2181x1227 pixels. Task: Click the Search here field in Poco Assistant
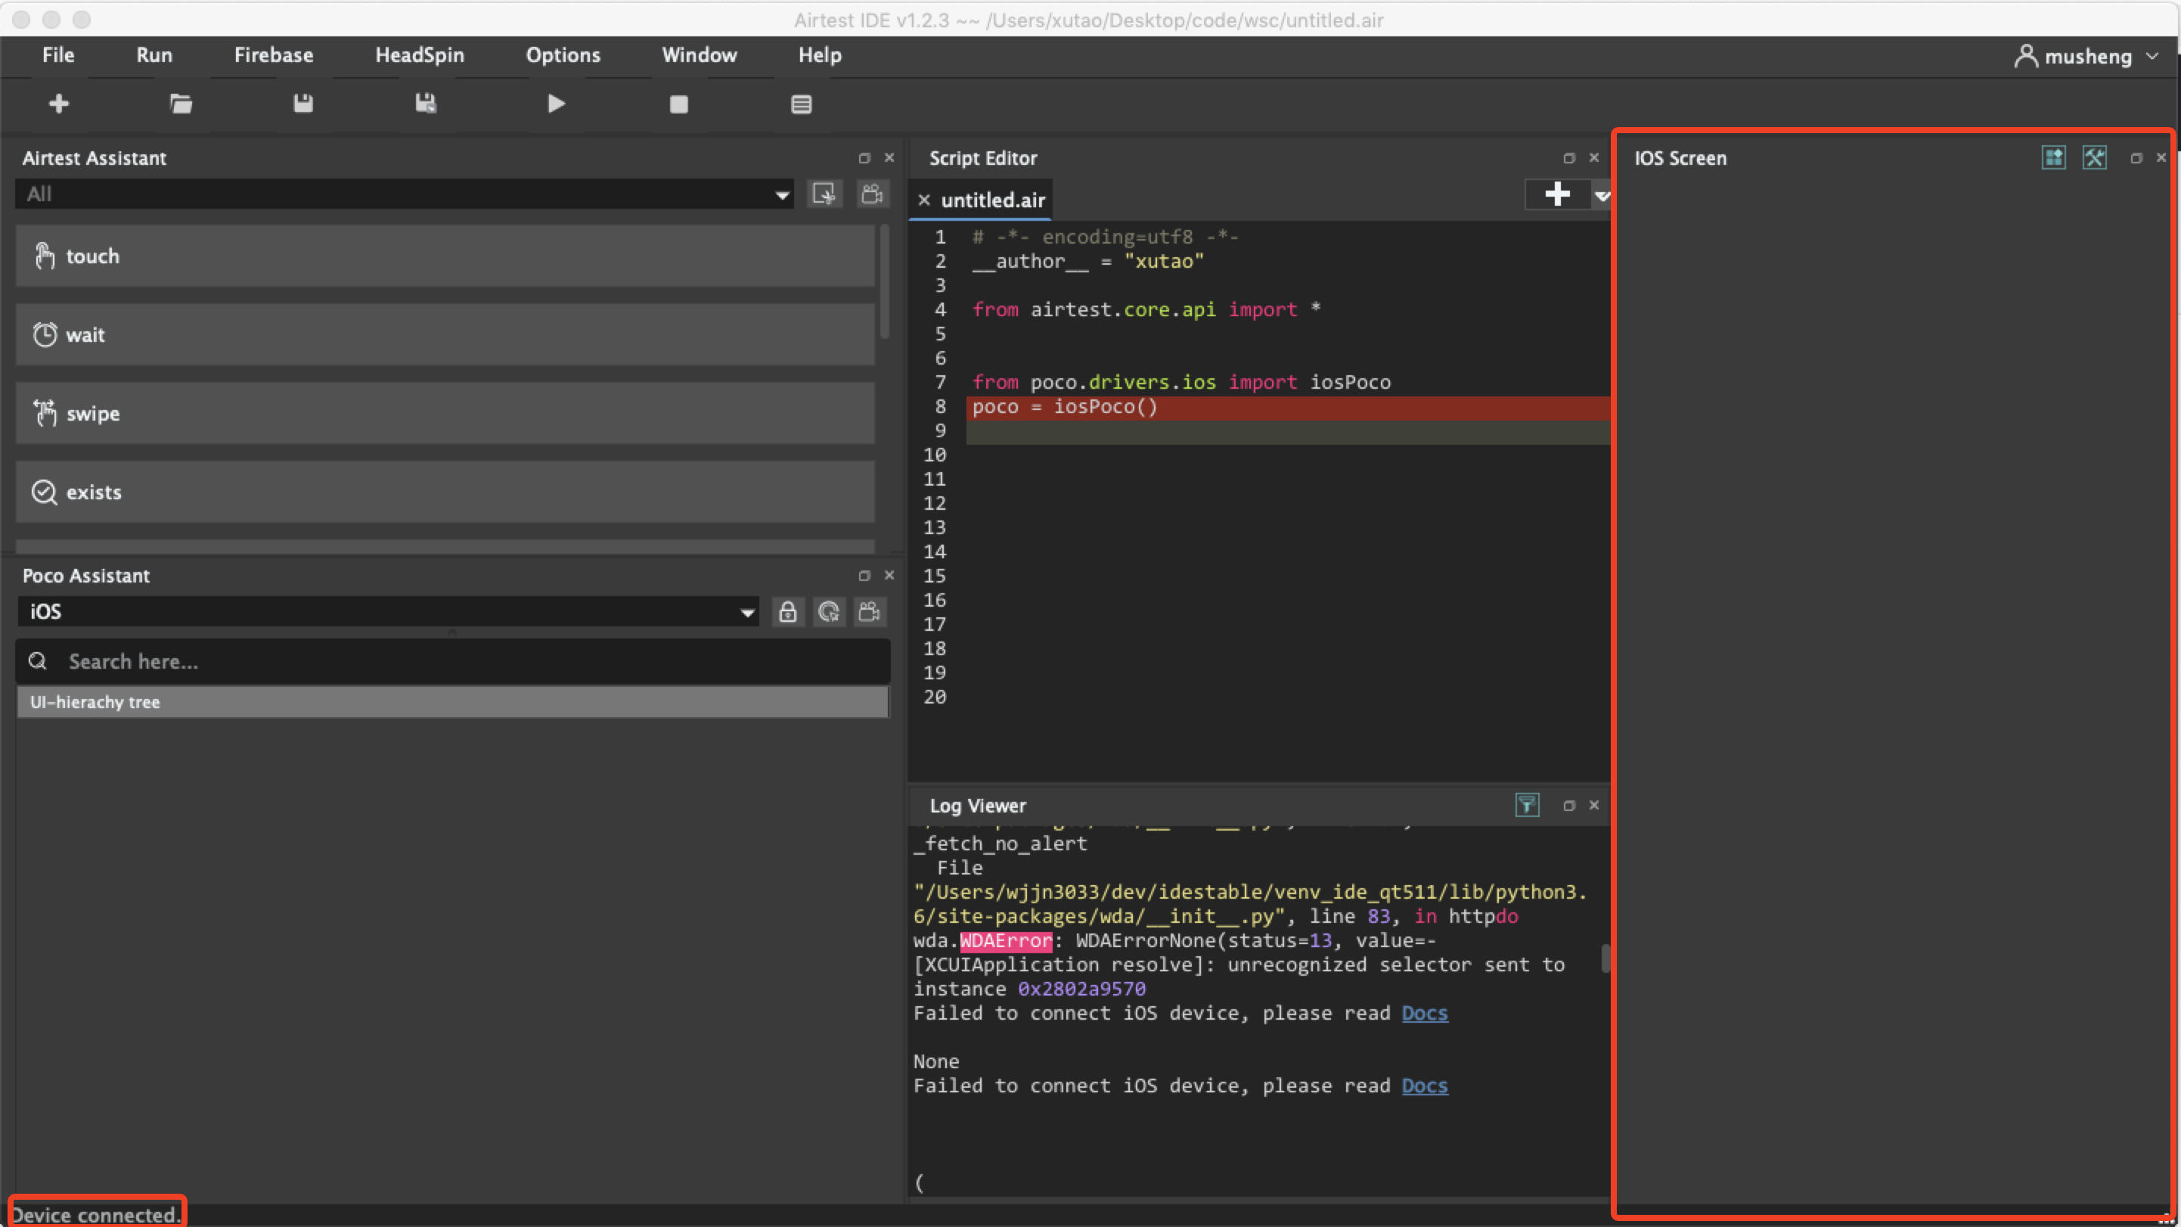click(453, 661)
